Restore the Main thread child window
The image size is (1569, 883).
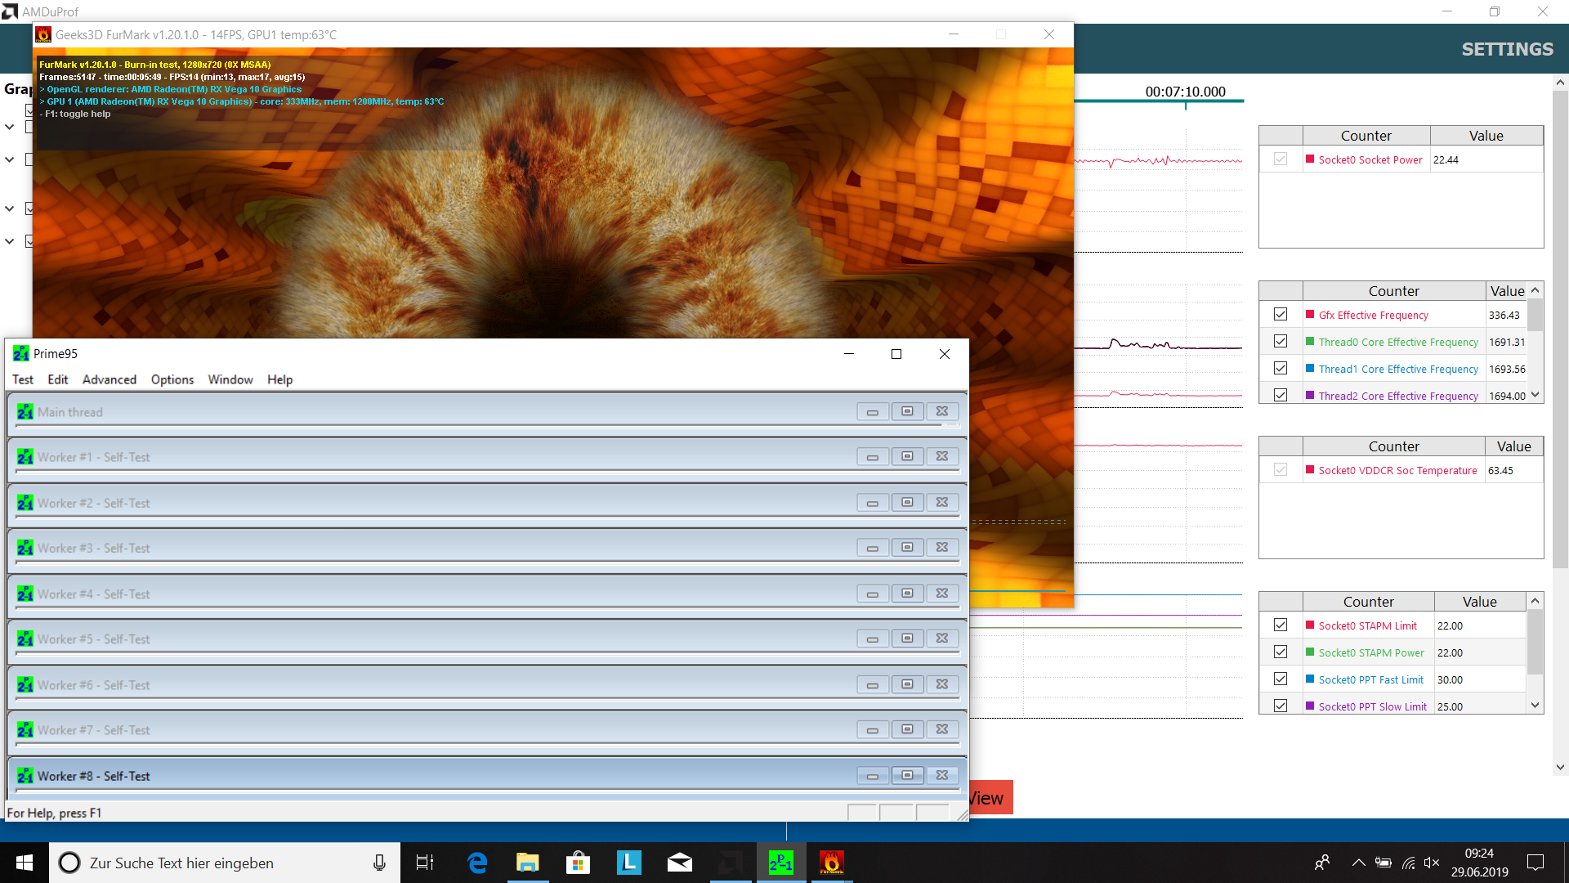(907, 412)
